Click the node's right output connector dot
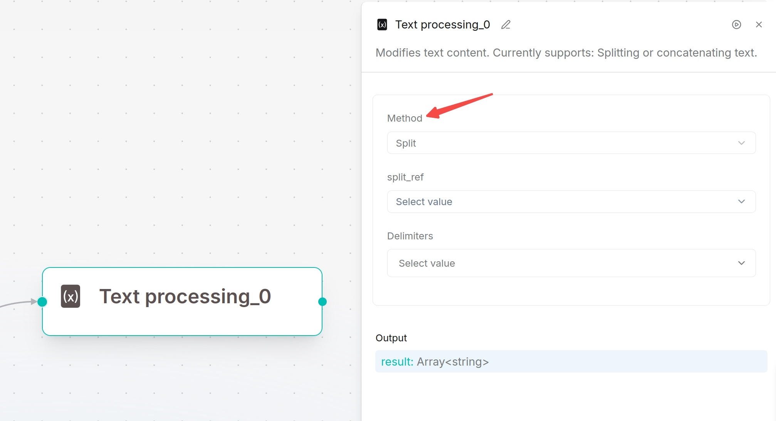Viewport: 776px width, 421px height. (x=322, y=302)
